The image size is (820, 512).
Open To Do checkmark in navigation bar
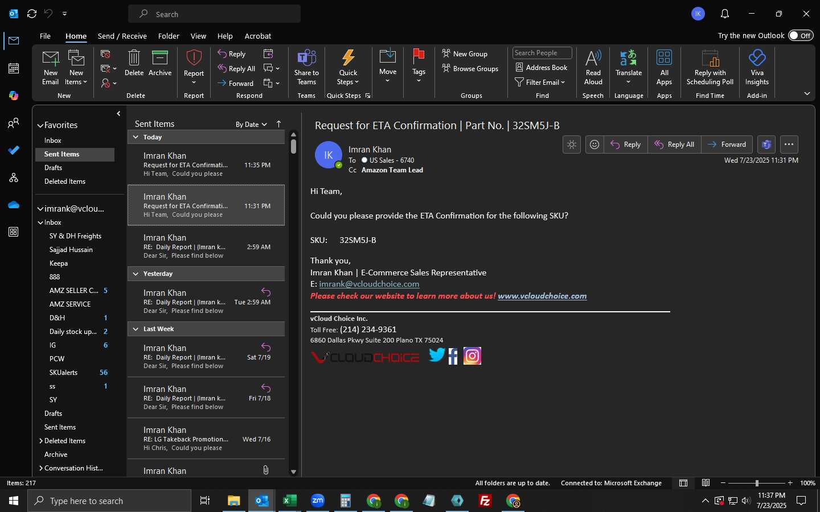point(14,150)
